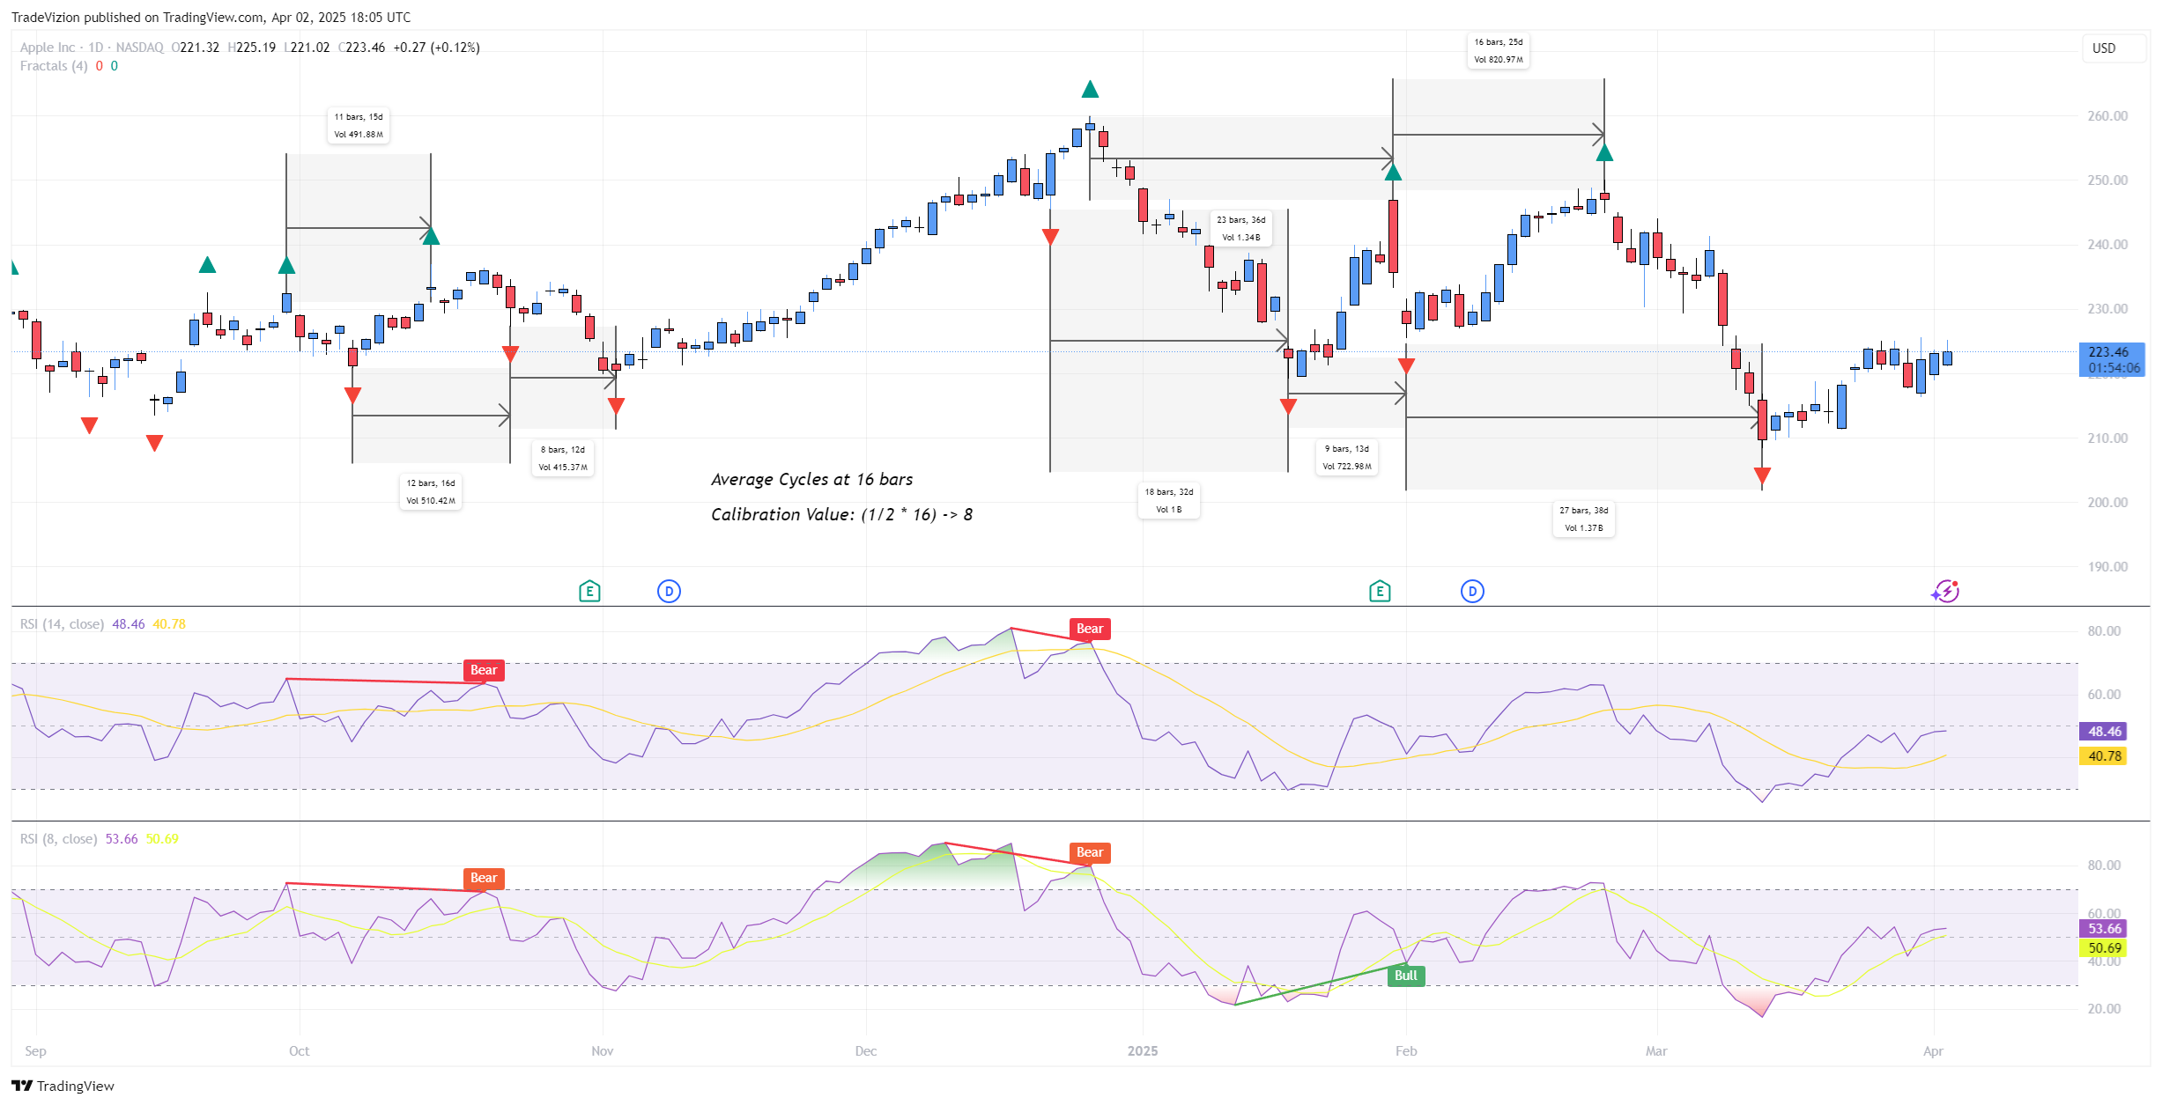
Task: Select the '12 bars, 16d' measurement label
Action: [x=431, y=491]
